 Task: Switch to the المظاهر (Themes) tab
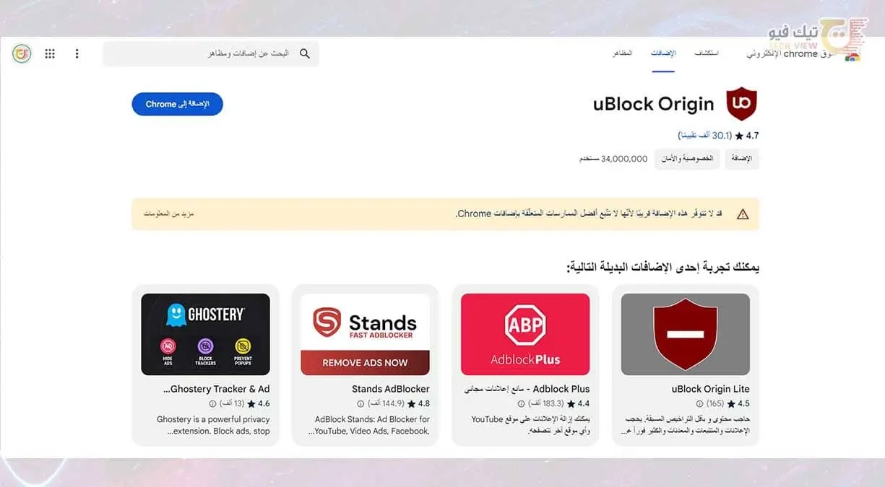tap(622, 53)
